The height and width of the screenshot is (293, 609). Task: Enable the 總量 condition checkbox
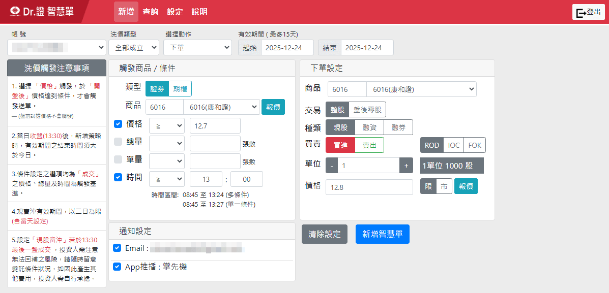pyautogui.click(x=118, y=142)
